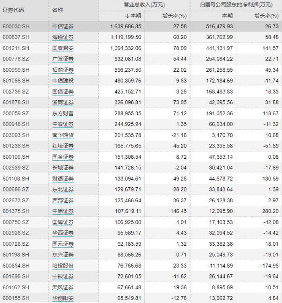Click revenue value 288,955.35
The width and height of the screenshot is (282, 303).
click(128, 113)
